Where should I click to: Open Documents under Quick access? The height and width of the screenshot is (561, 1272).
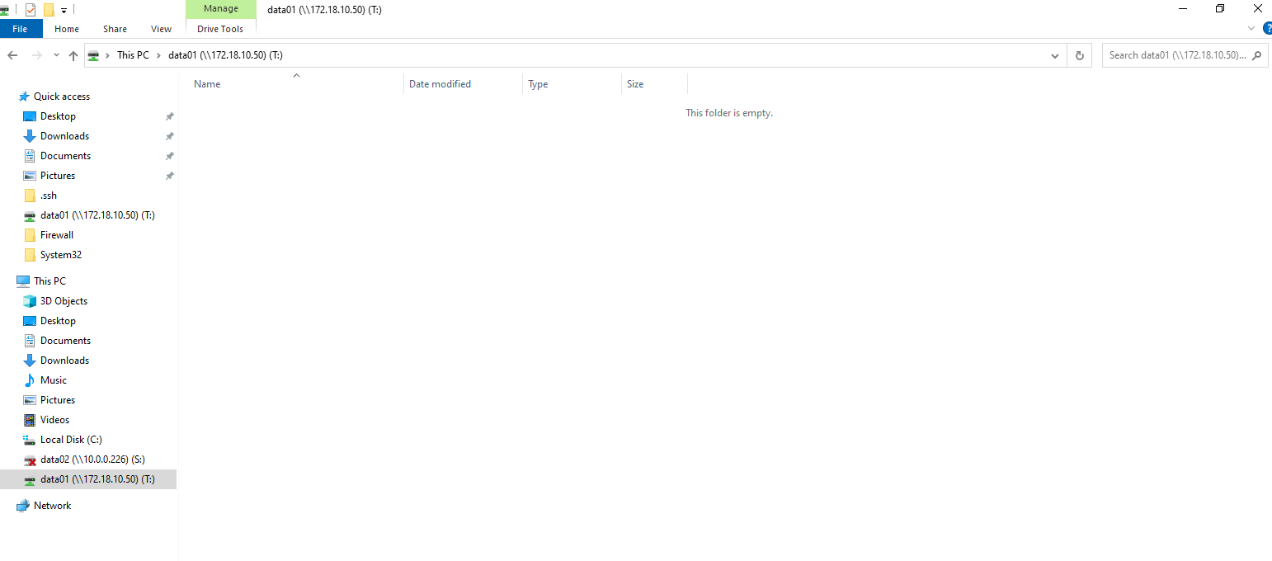(x=65, y=156)
